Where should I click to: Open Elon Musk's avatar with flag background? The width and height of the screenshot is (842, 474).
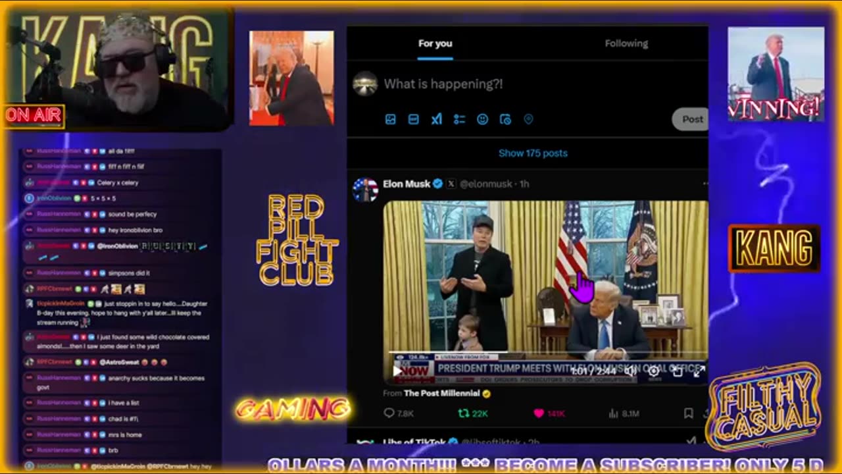tap(365, 190)
